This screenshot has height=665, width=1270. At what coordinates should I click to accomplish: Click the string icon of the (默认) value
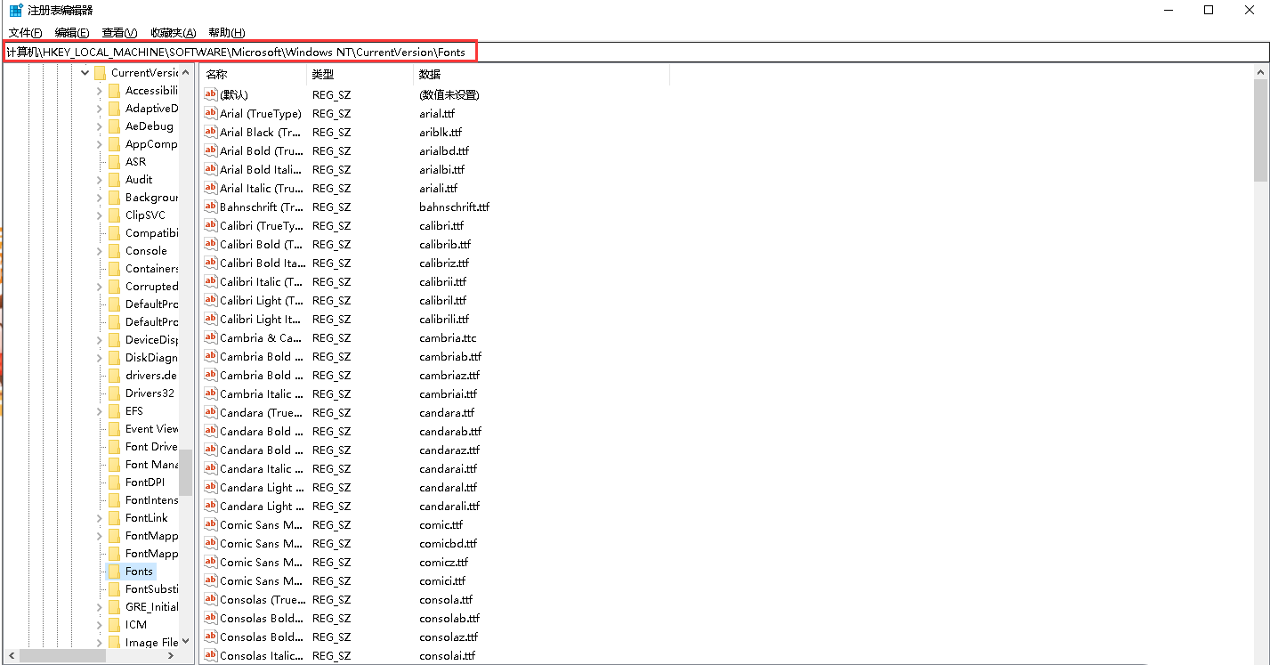point(211,94)
